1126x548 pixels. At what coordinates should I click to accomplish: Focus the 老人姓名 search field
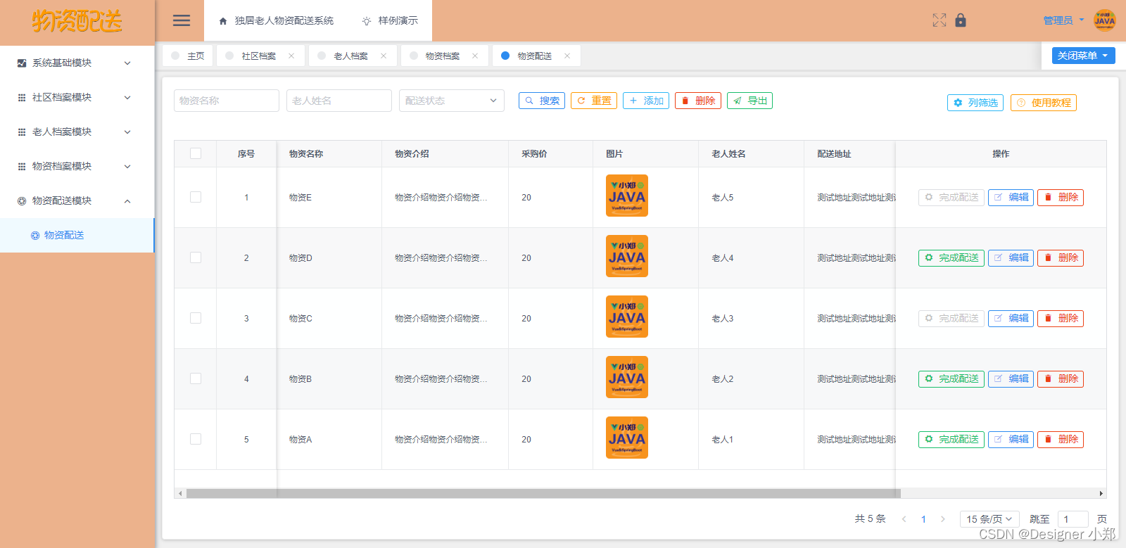pos(339,101)
